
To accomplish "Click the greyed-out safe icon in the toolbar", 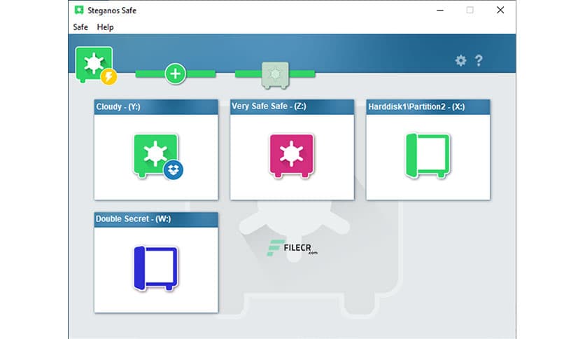I will (x=275, y=76).
